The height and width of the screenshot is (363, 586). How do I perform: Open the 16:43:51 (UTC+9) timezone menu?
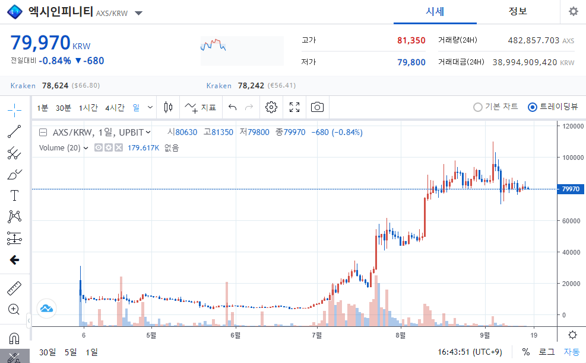click(x=470, y=352)
